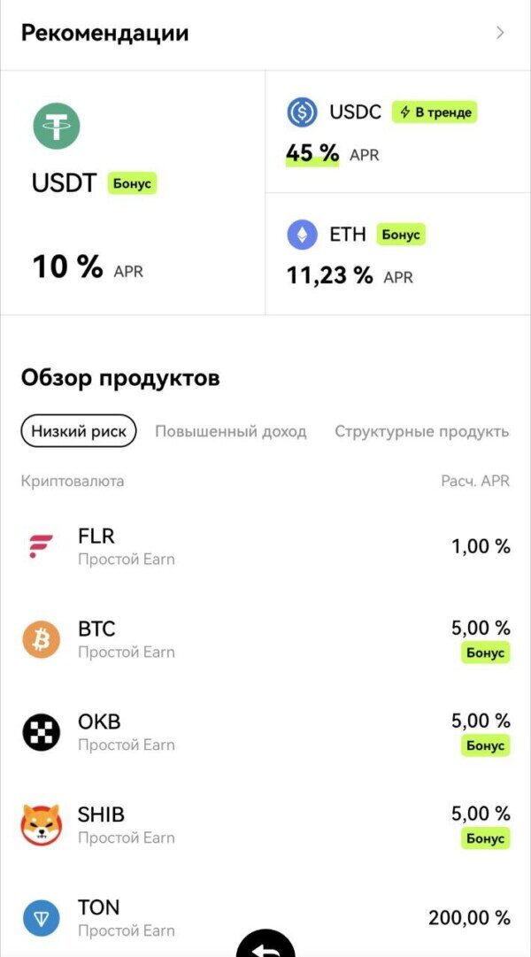
Task: Tap the ETH Ethereum icon
Action: pos(302,235)
